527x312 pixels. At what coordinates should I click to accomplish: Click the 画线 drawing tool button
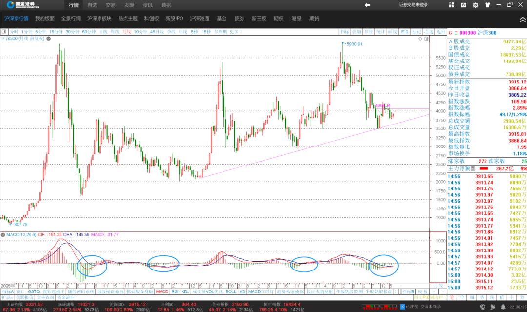click(x=393, y=32)
